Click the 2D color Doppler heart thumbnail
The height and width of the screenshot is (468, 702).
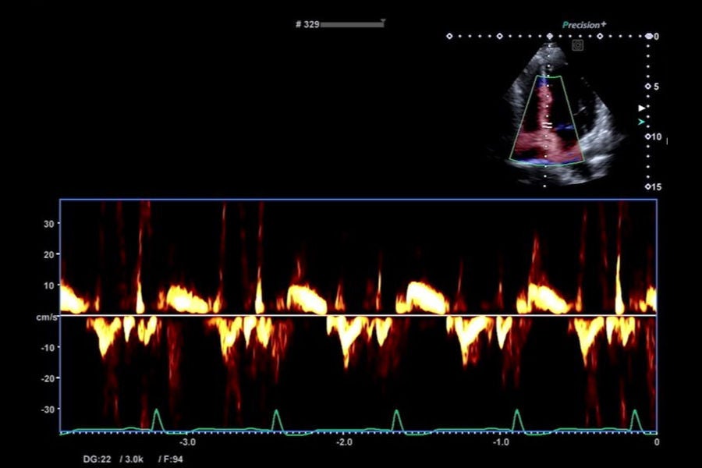pyautogui.click(x=565, y=114)
